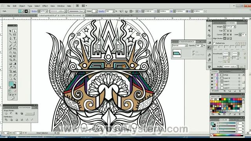Select the Pen tool

[11, 38]
